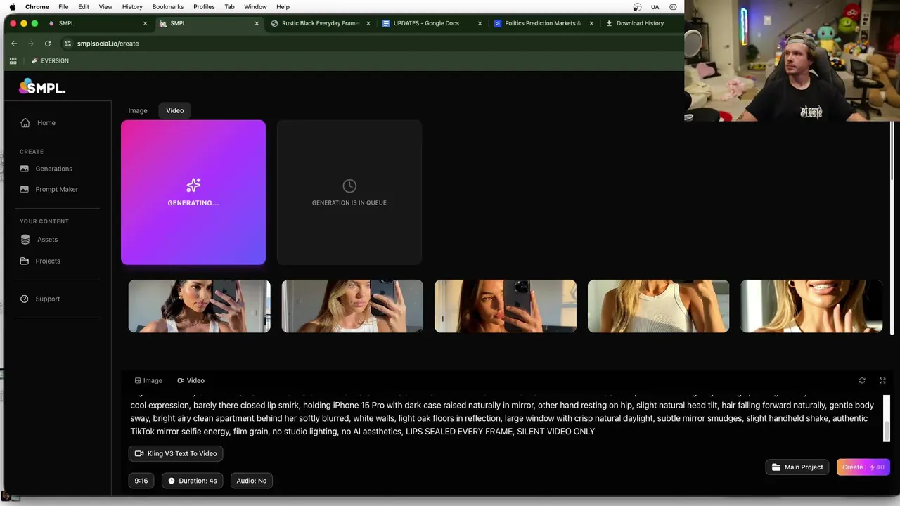Open the View menu
The image size is (900, 506).
(105, 6)
